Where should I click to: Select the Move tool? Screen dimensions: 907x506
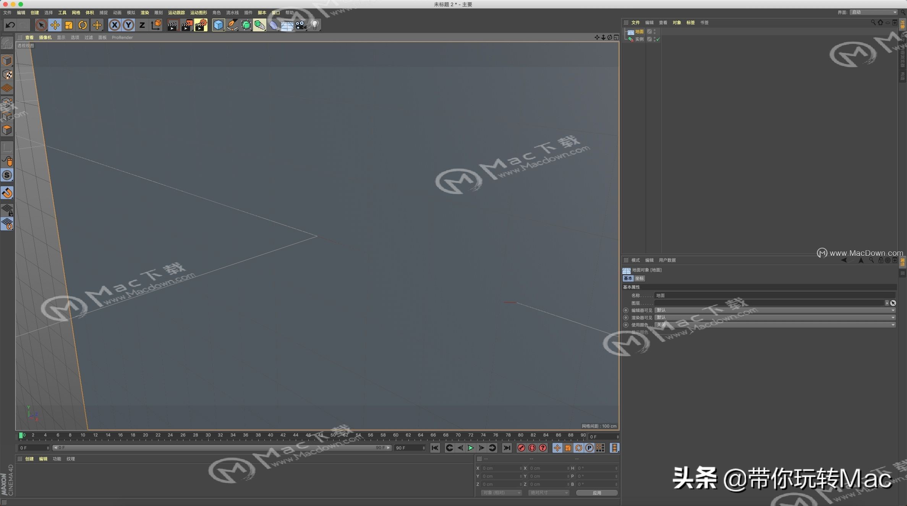(55, 25)
